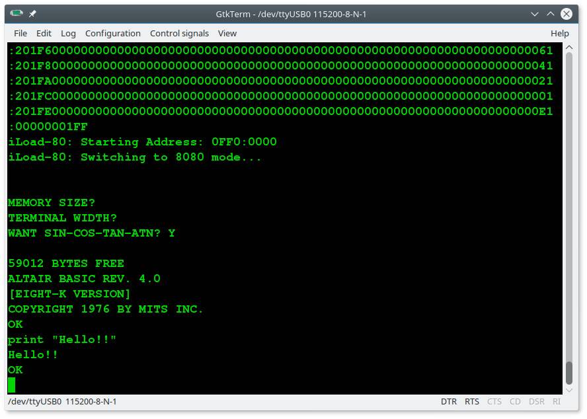Click the 'iLoad-80: Starting Address: 0FF0:0000' line
Image resolution: width=587 pixels, height=419 pixels.
click(x=142, y=142)
